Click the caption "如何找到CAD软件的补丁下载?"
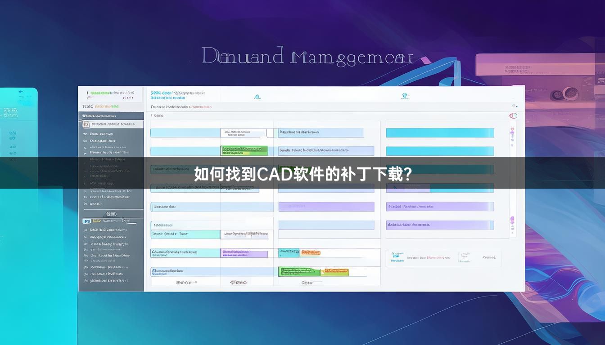The image size is (605, 345). click(302, 173)
